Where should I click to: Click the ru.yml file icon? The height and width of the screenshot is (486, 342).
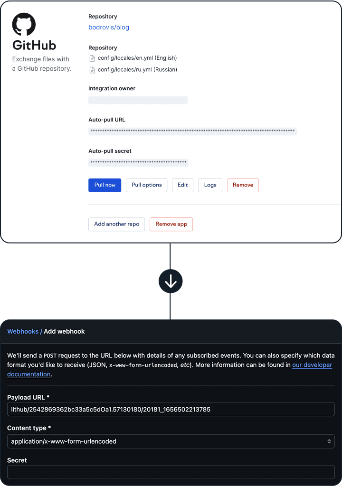93,70
